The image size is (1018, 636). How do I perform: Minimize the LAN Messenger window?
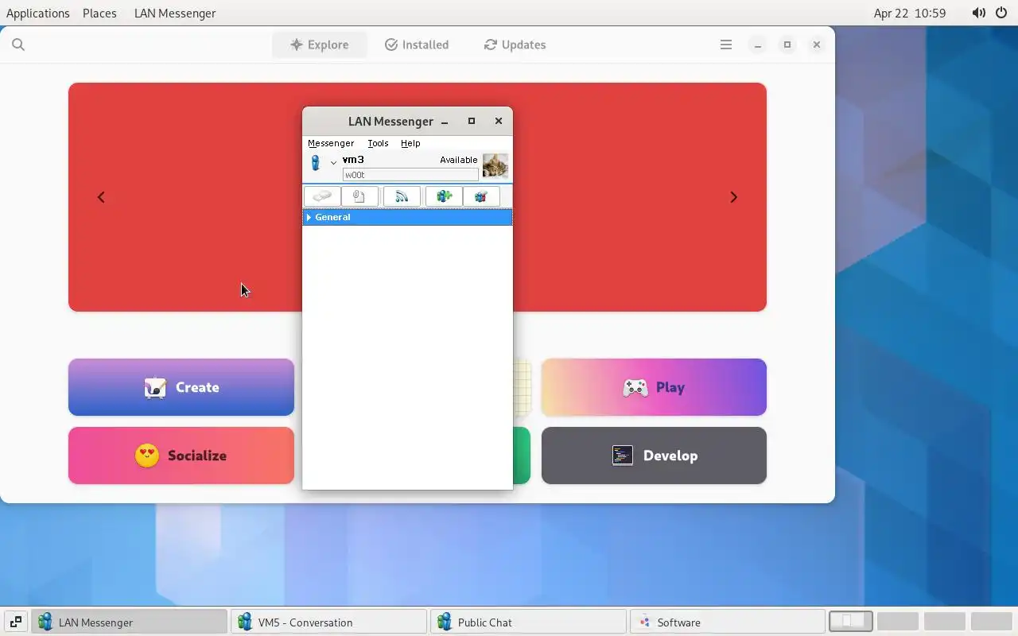[445, 122]
